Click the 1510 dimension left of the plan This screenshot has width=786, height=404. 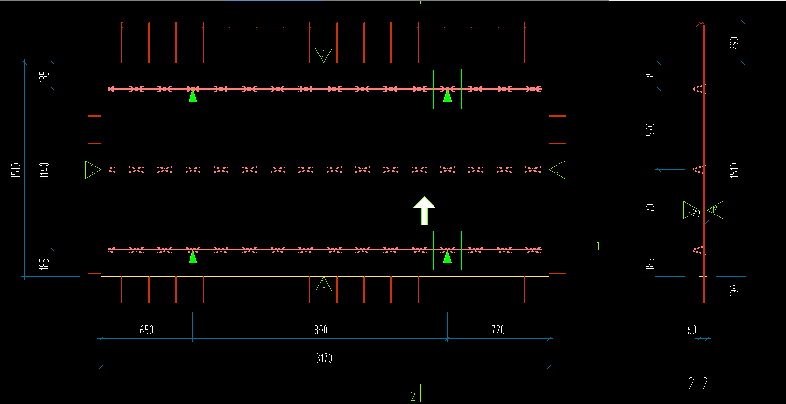click(16, 170)
